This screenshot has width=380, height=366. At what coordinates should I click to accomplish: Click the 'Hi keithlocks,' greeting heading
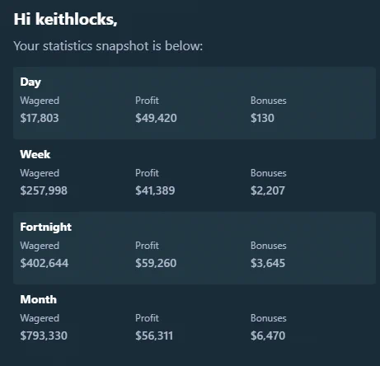65,20
